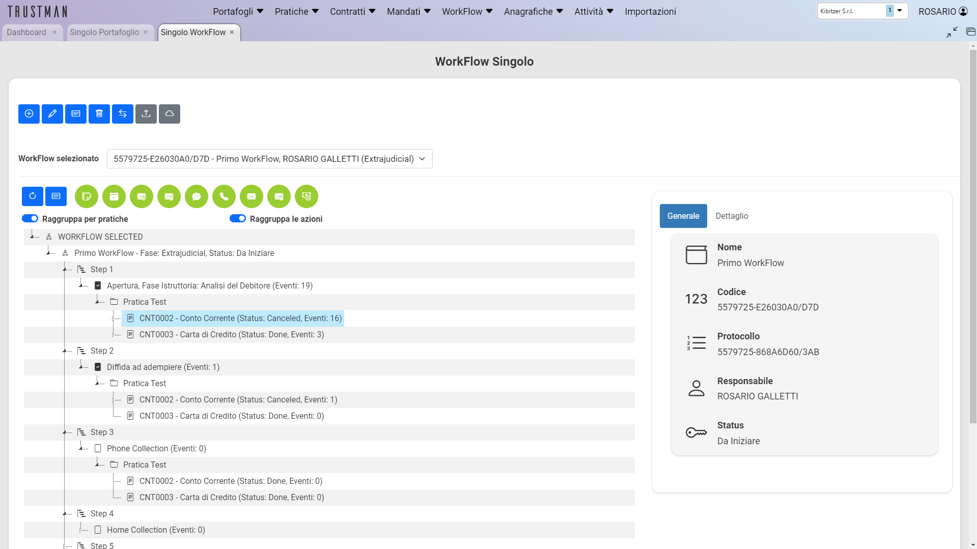Click the green calendar action icon
This screenshot has width=977, height=549.
click(x=114, y=196)
